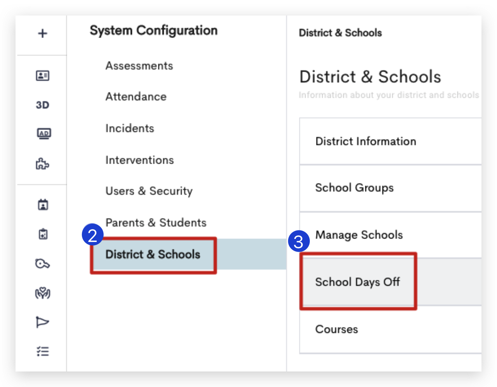Open School Days Off row
497x387 pixels.
[x=390, y=282]
